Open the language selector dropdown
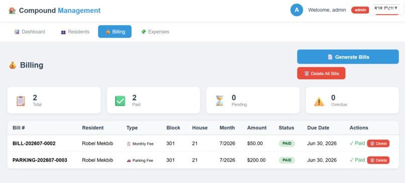The image size is (405, 183). [386, 8]
